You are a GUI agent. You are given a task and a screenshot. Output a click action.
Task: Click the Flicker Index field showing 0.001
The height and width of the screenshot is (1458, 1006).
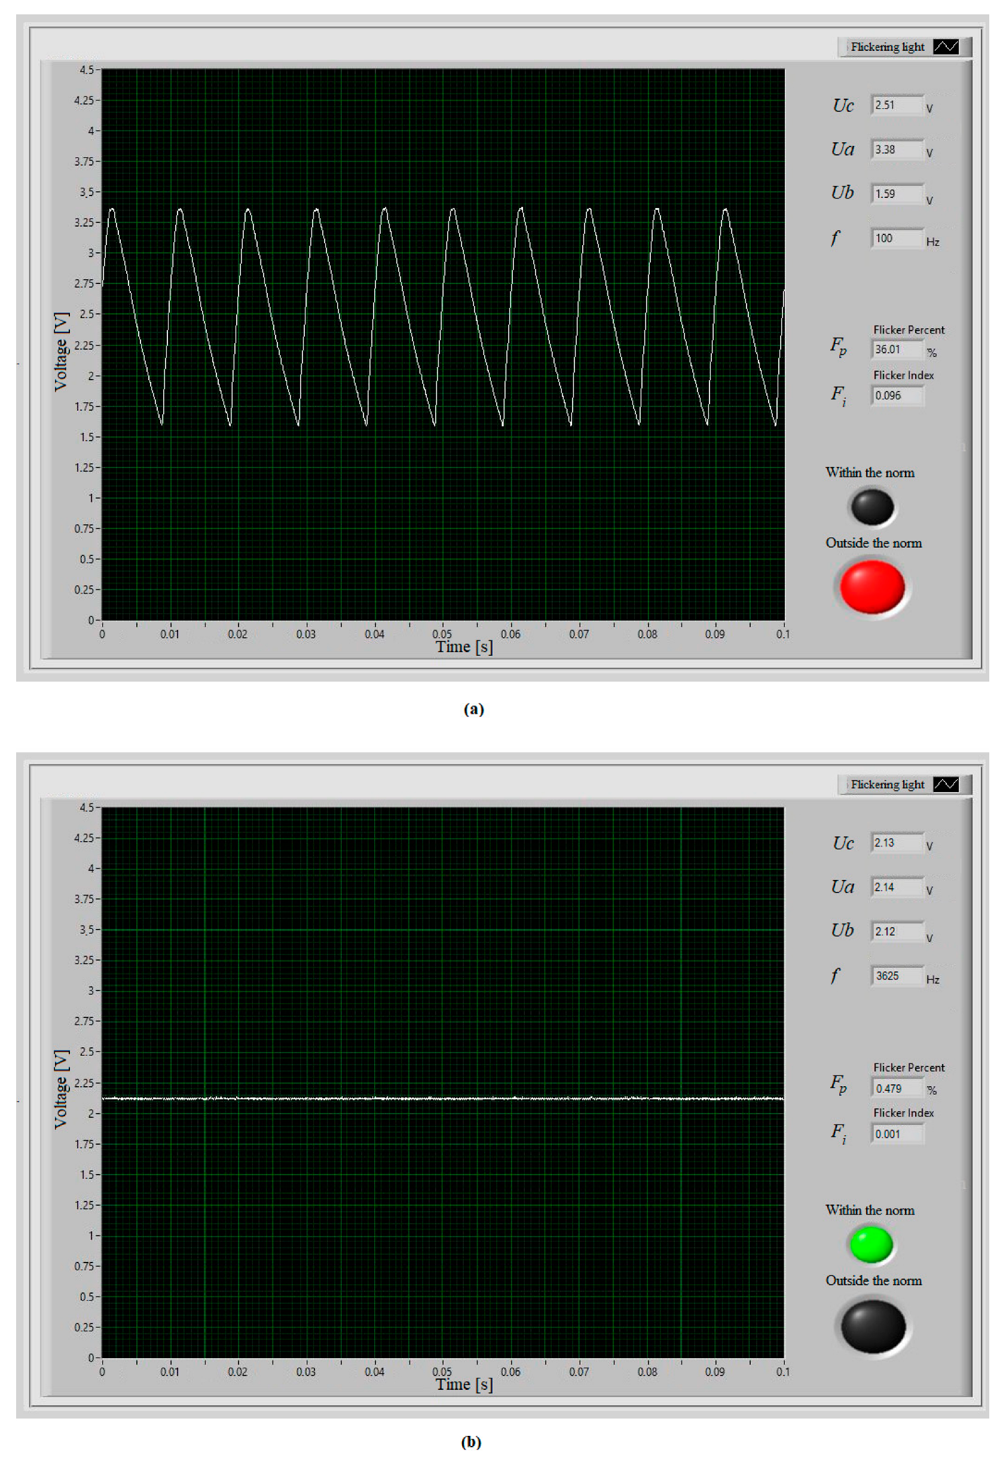point(897,1134)
